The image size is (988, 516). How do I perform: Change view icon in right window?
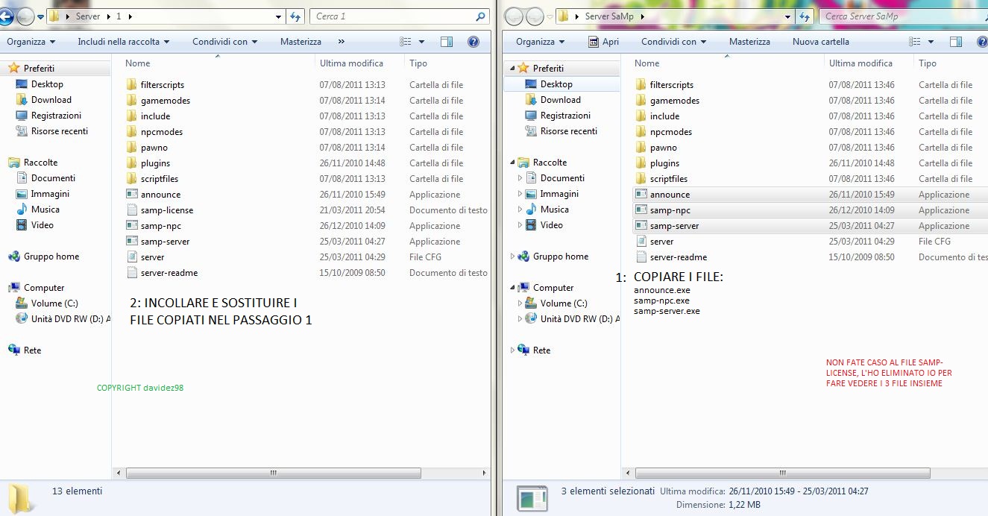(x=915, y=42)
